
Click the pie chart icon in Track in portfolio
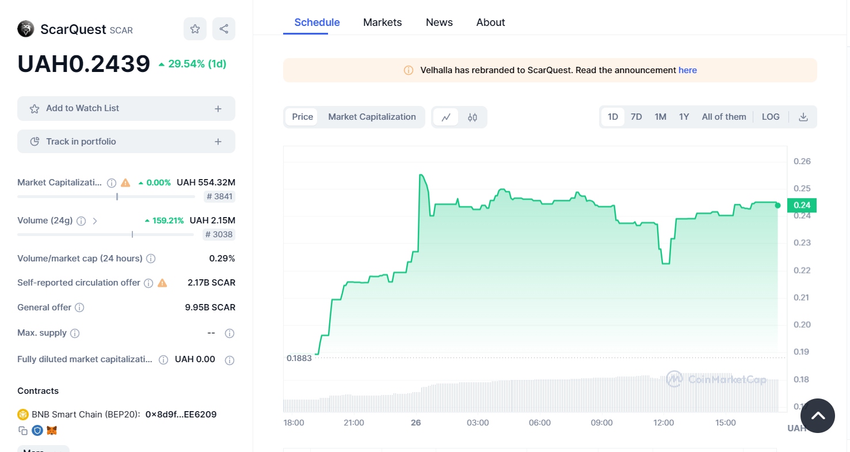(35, 142)
